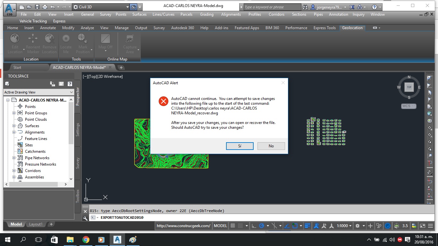Expand the Corridors tree node

pos(14,171)
